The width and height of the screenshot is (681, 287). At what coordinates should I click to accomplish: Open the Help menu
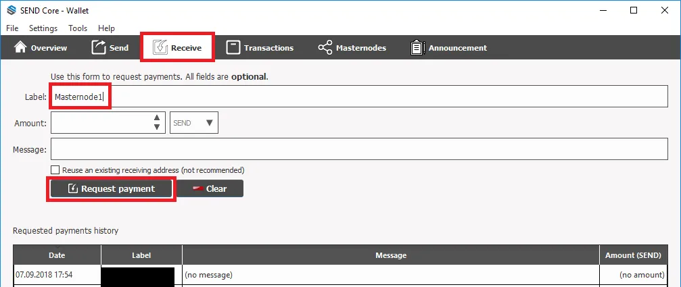[106, 28]
